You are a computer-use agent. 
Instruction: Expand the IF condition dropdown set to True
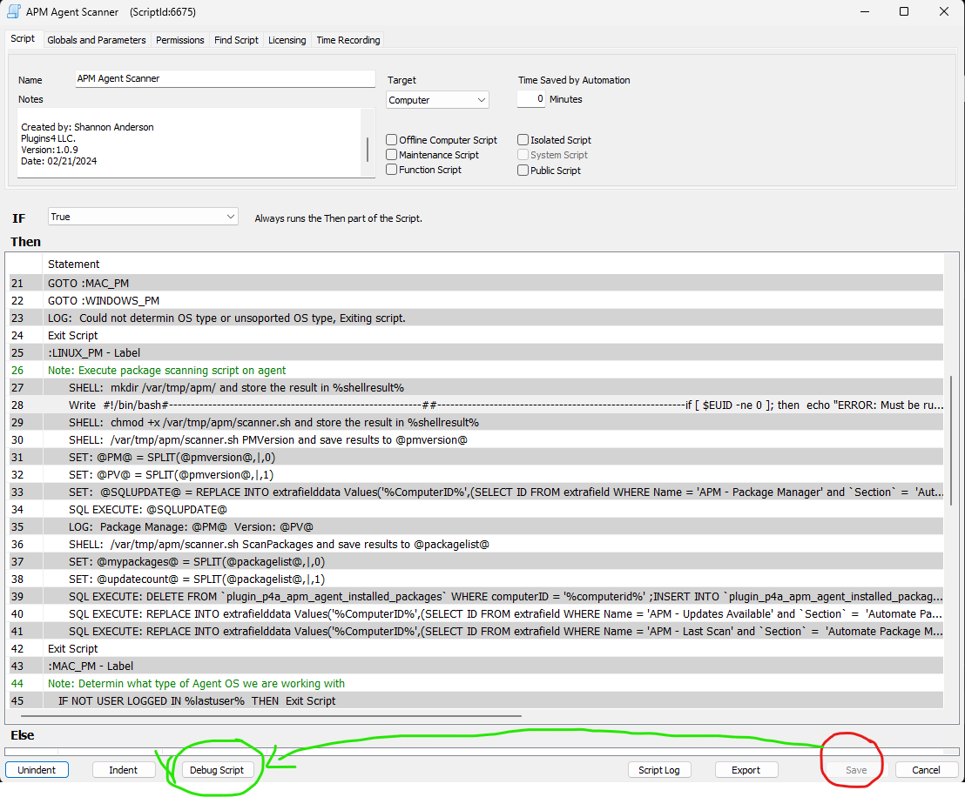[143, 217]
